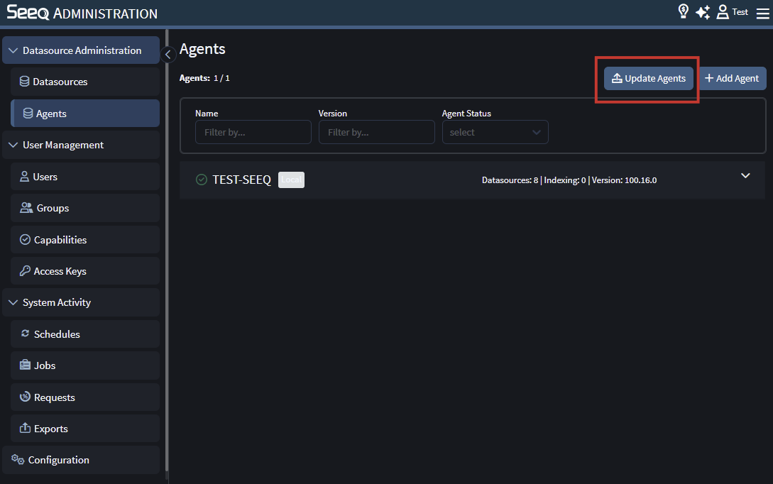Expand the TEST-SEEQ agent row chevron
Viewport: 773px width, 484px height.
click(745, 176)
